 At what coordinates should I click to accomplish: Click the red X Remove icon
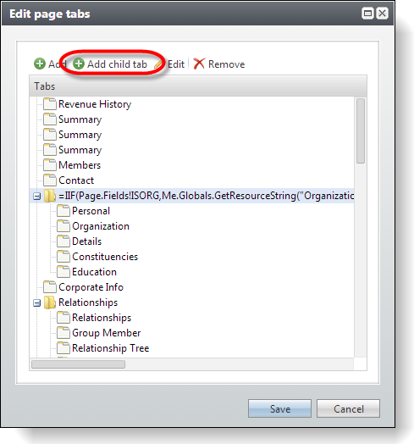(x=199, y=64)
